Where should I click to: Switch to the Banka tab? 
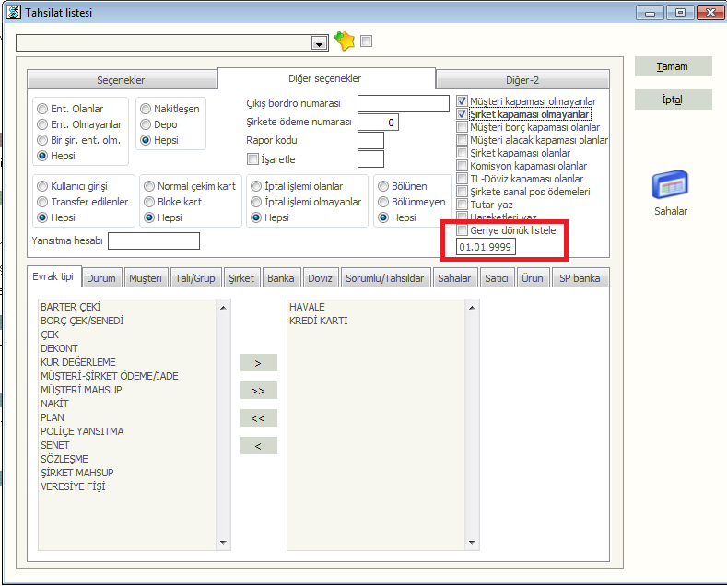pos(280,278)
